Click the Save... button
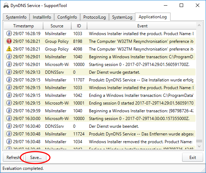This screenshot has height=173, width=206. tap(36, 158)
